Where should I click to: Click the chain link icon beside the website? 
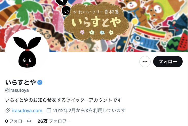point(8,110)
